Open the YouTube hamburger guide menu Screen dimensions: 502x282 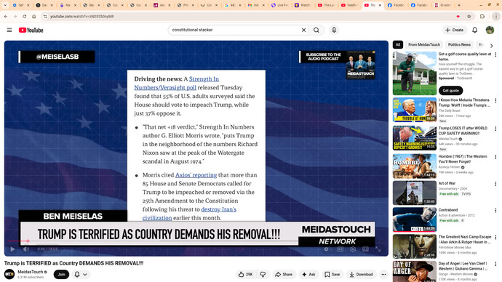(9, 30)
